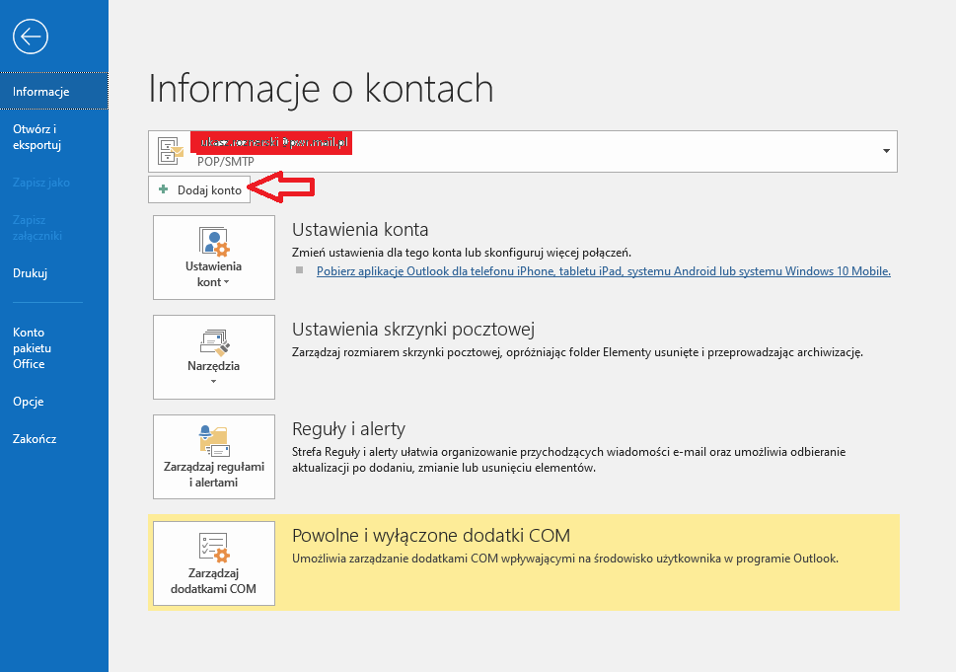Choose Zakończ to quit Outlook
Viewport: 956px width, 672px height.
(x=35, y=439)
